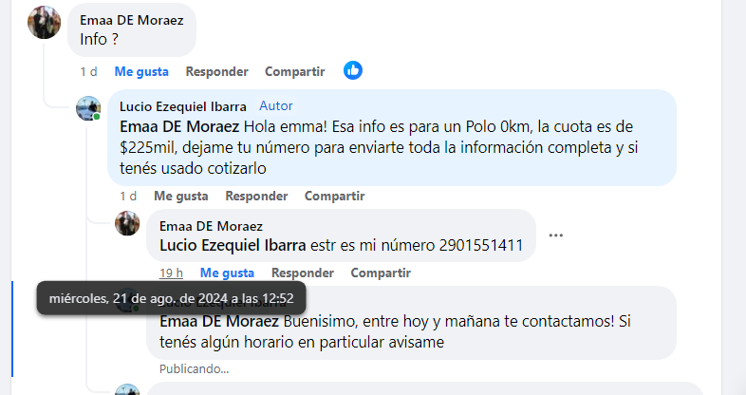Reply to the 'Info ?' comment with Responder
Viewport: 746px width, 395px height.
click(217, 72)
